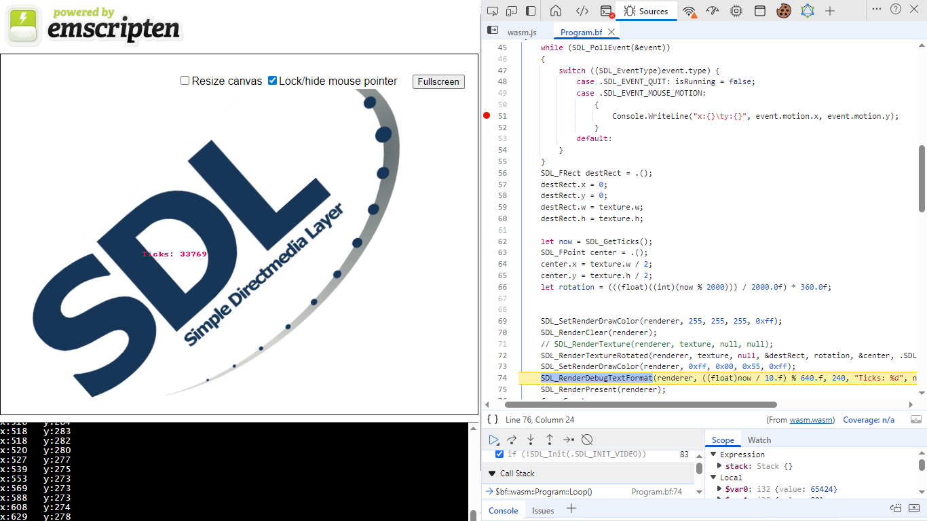927x521 pixels.
Task: Click the Scope pane vertical scrollbar thumb
Action: (x=922, y=465)
